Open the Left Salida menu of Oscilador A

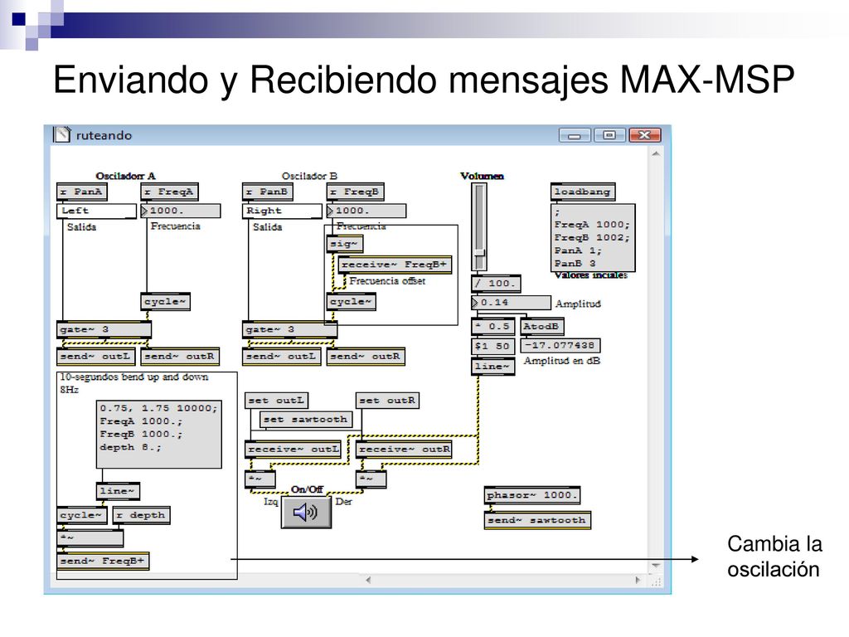[96, 212]
